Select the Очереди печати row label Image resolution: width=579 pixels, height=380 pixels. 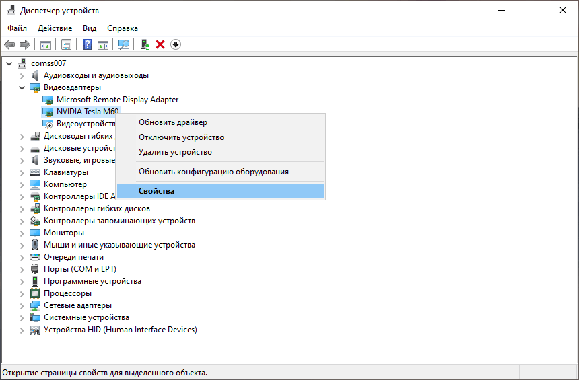[73, 257]
